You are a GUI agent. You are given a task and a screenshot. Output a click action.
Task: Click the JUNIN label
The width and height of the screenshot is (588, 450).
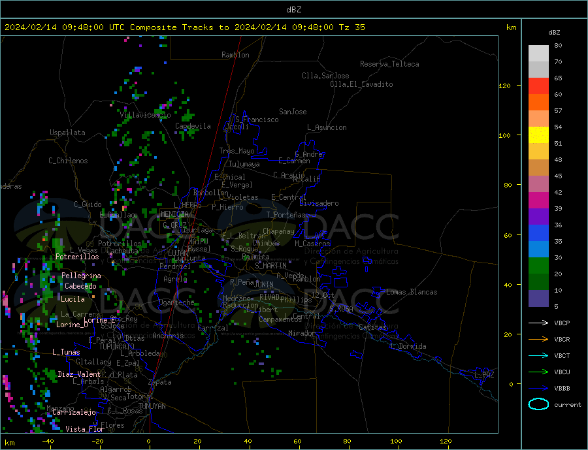(264, 285)
